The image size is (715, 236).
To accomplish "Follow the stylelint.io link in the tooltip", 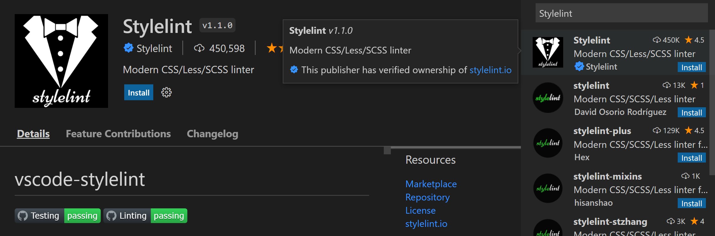I will (x=490, y=70).
